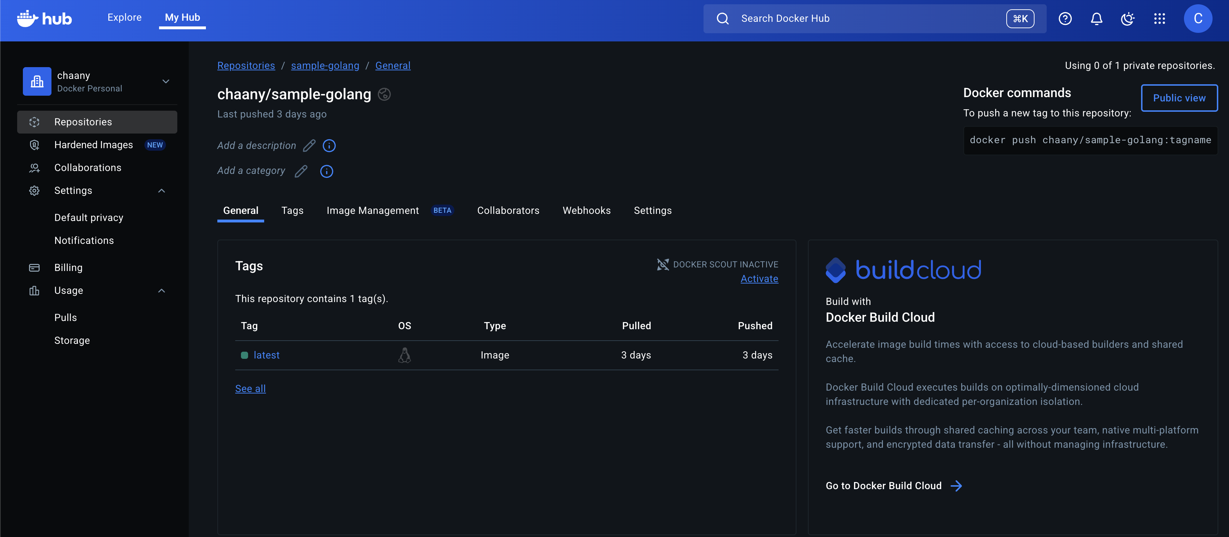Click the pencil icon next to Add a description
Viewport: 1229px width, 537px height.
[x=309, y=146]
